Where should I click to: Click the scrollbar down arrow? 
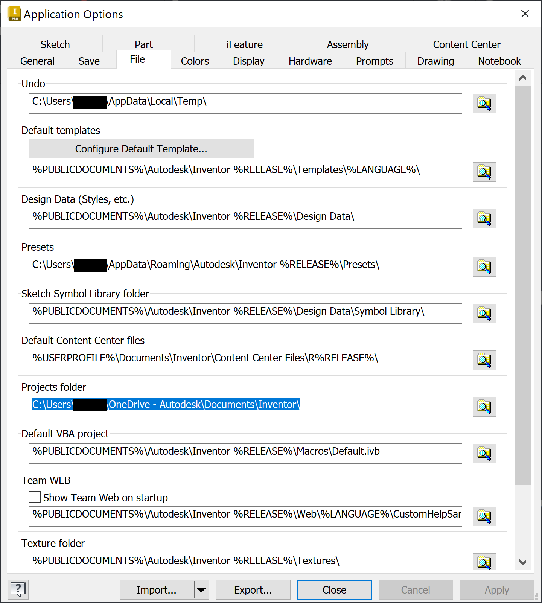(x=523, y=562)
